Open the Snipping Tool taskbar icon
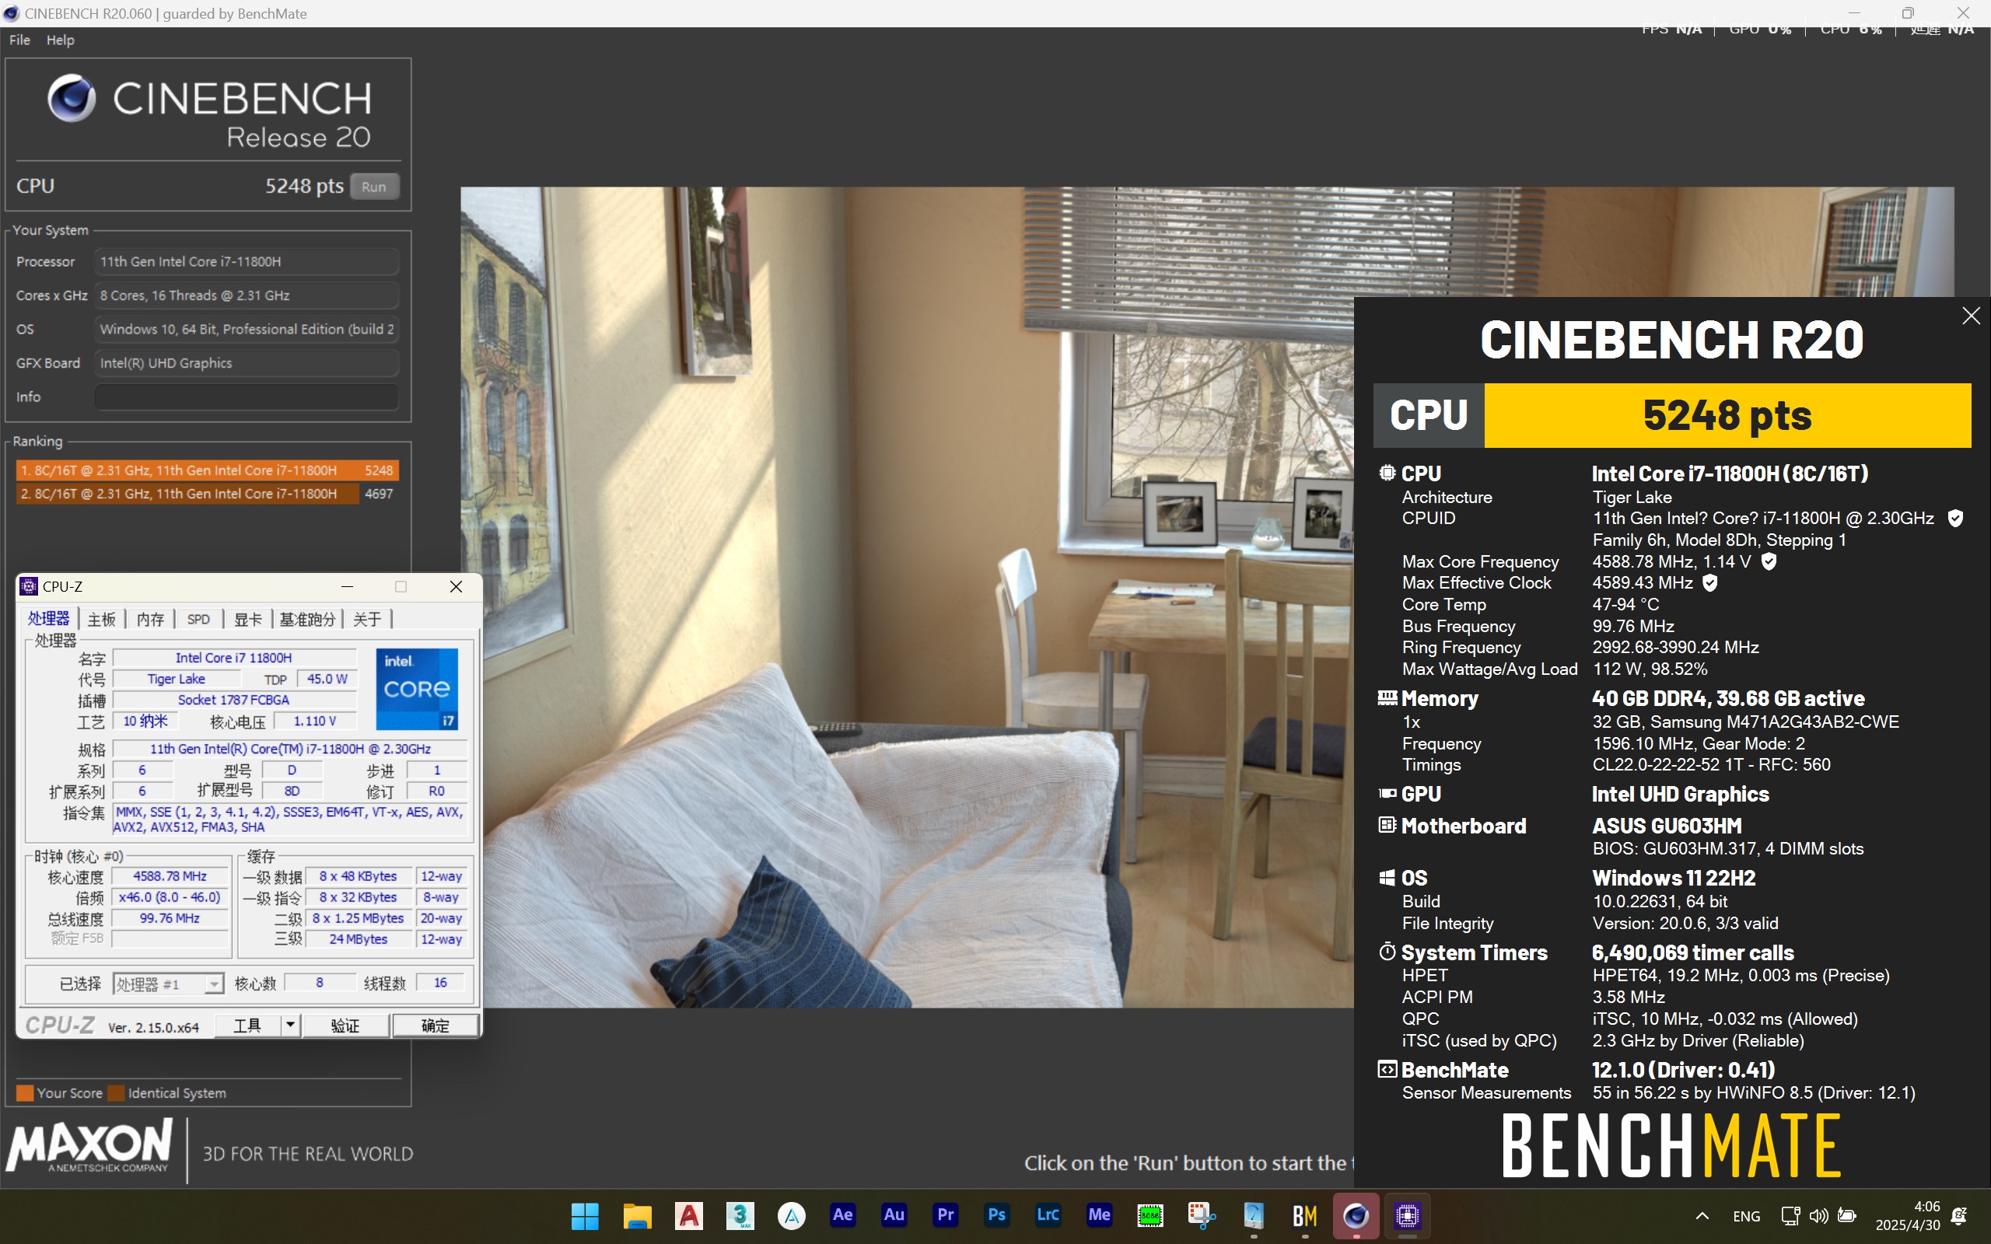 [x=1202, y=1215]
